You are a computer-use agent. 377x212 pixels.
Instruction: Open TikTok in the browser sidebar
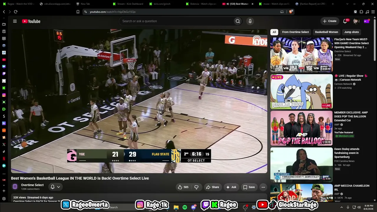tap(4, 152)
